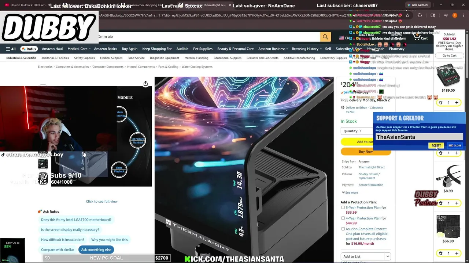
Task: Open the Secure transaction link
Action: 371,185
